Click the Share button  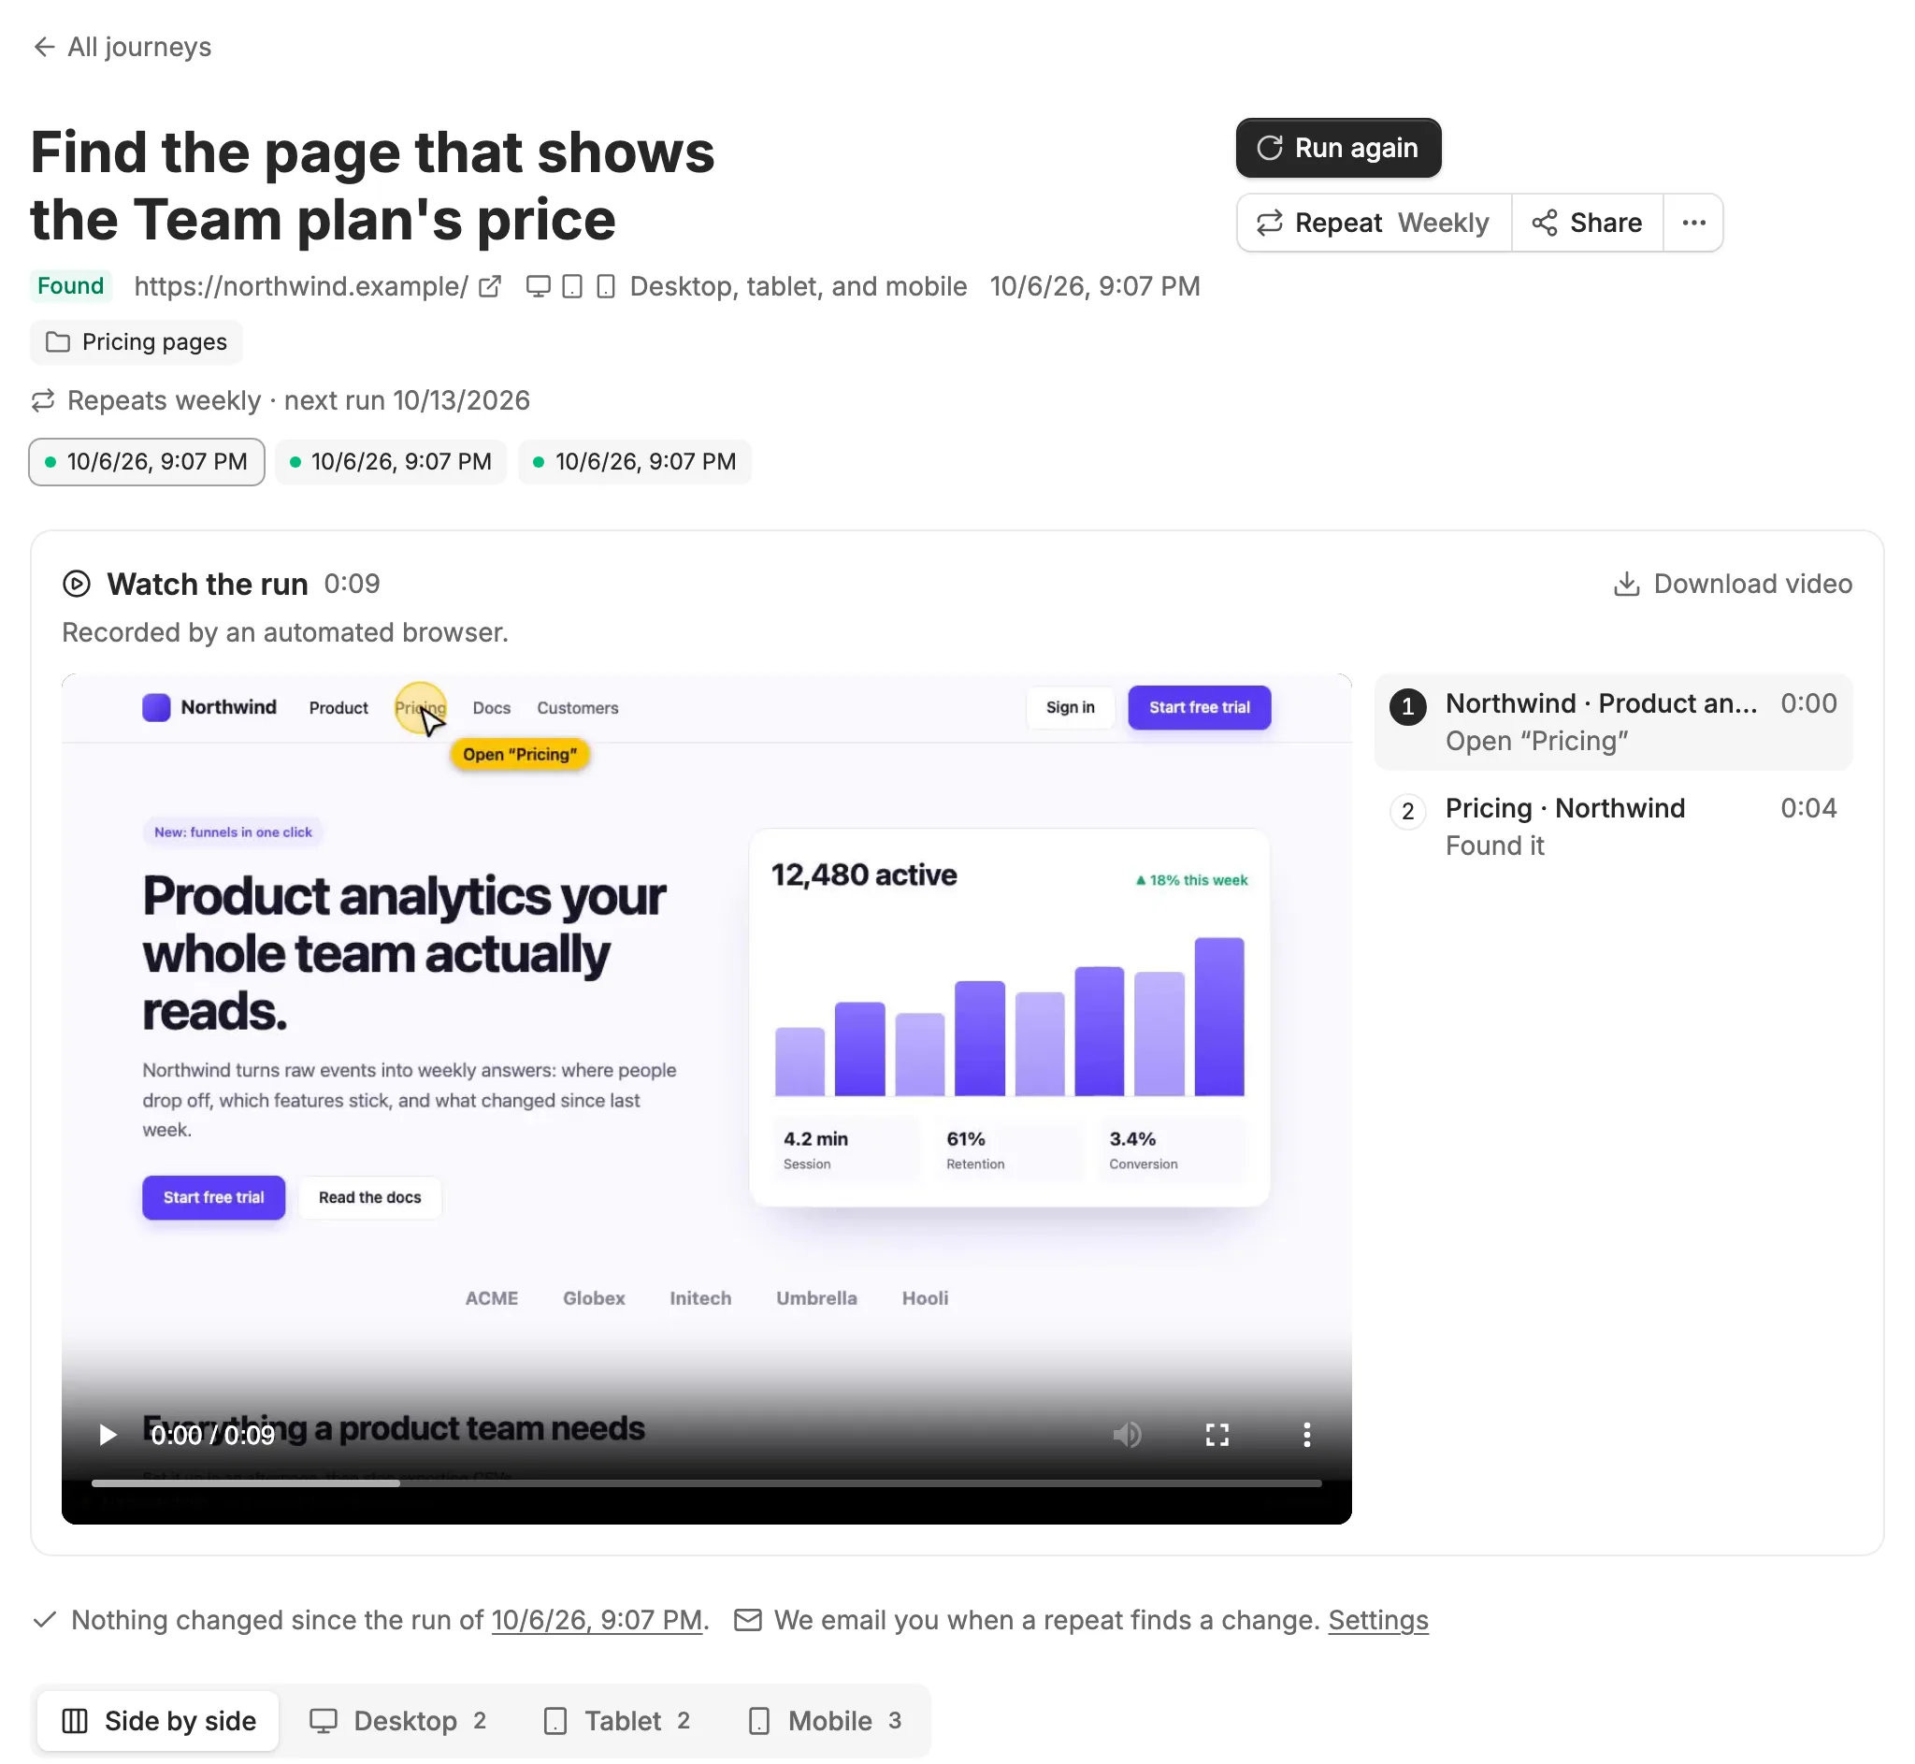pyautogui.click(x=1587, y=223)
